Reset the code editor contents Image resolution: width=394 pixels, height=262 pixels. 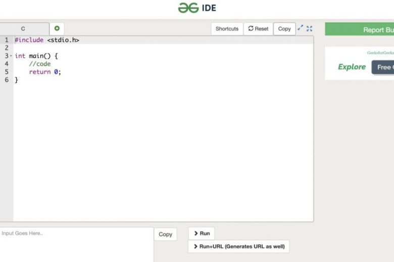258,29
